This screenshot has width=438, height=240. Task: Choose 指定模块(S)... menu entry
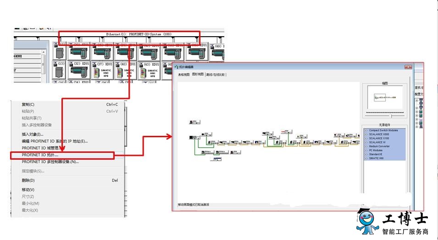[33, 171]
